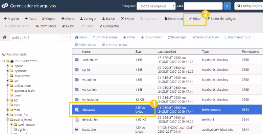The width and height of the screenshot is (263, 134).
Task: Expand the etc folder node
Action: (7, 100)
